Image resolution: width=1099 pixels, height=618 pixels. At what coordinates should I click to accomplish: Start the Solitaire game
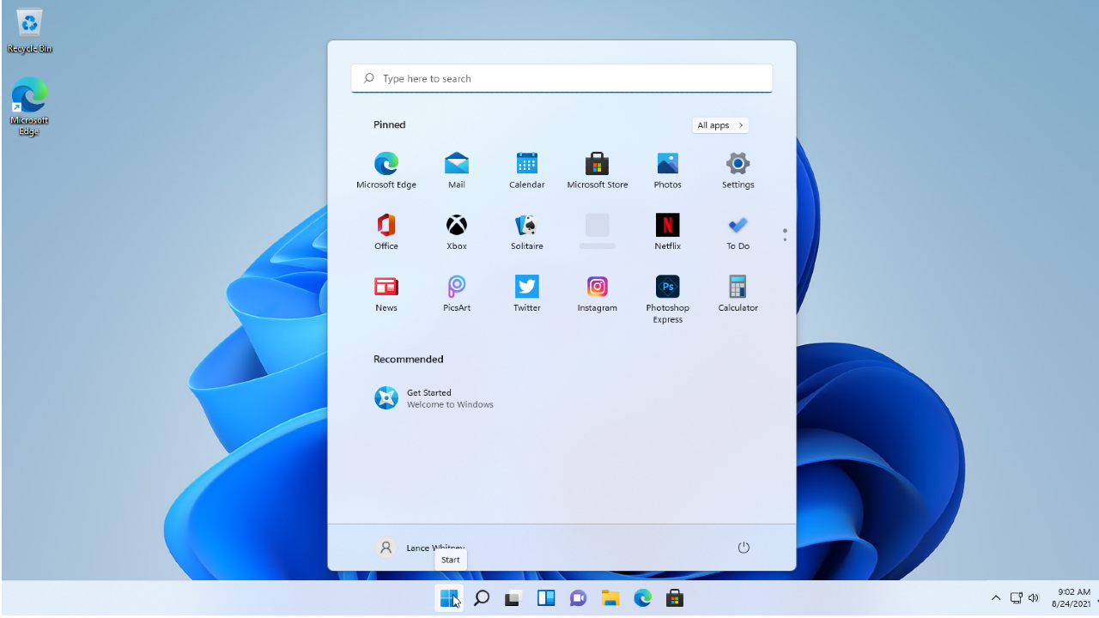click(526, 231)
